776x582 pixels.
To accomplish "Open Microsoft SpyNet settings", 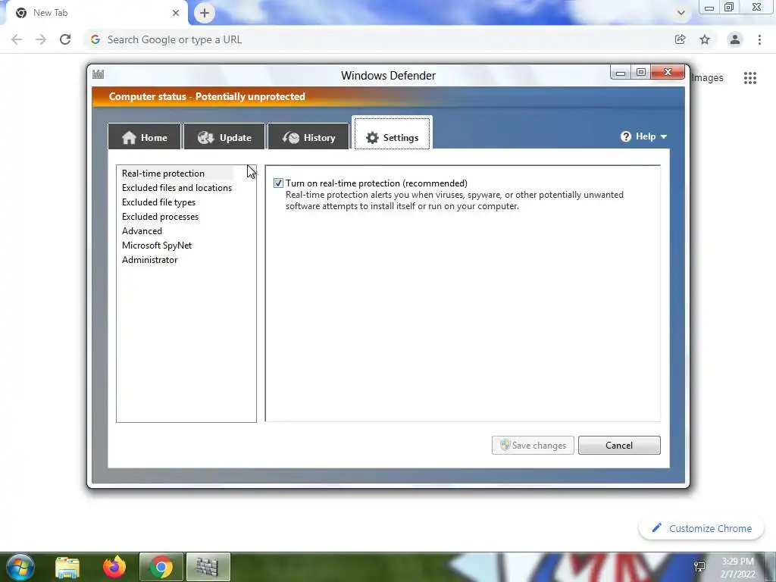I will [x=156, y=245].
